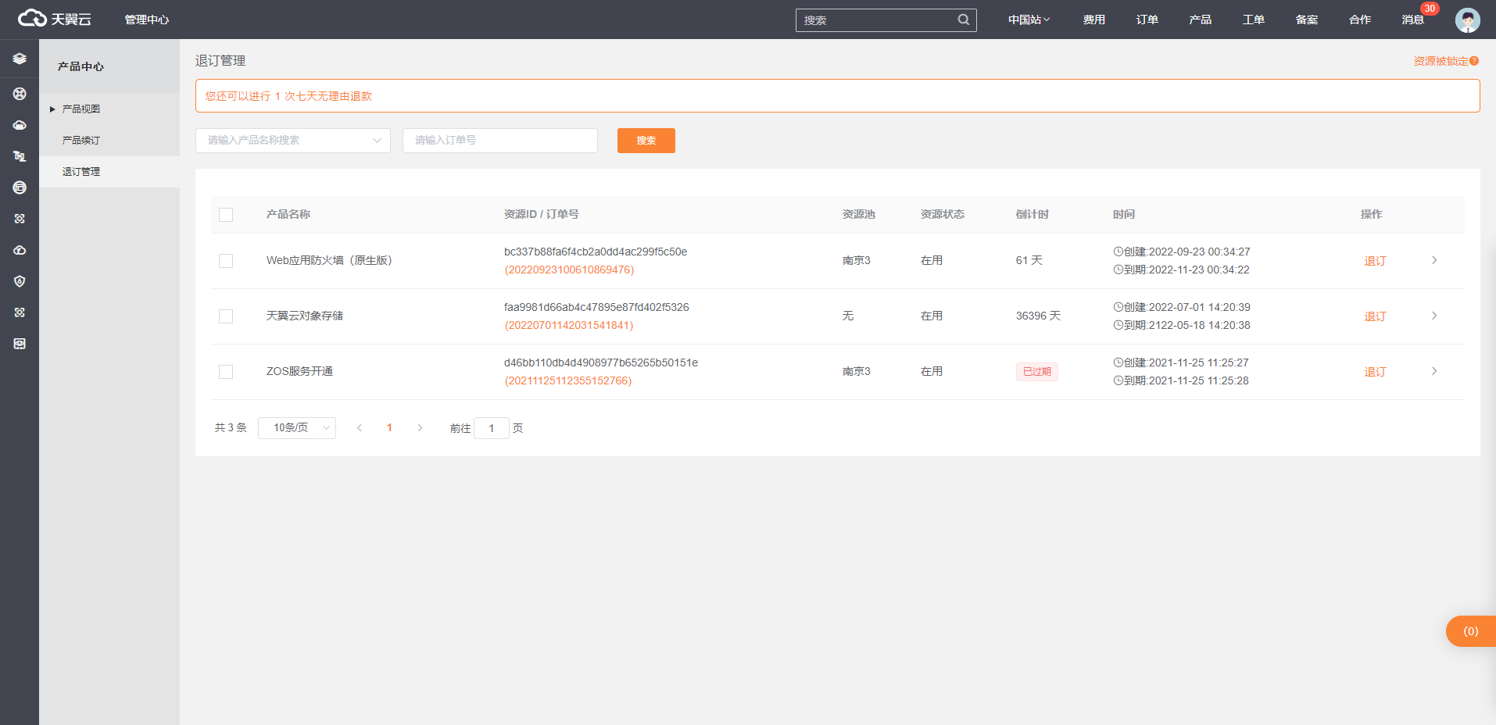This screenshot has width=1496, height=725.
Task: Click the orange 搜索 button
Action: [646, 141]
